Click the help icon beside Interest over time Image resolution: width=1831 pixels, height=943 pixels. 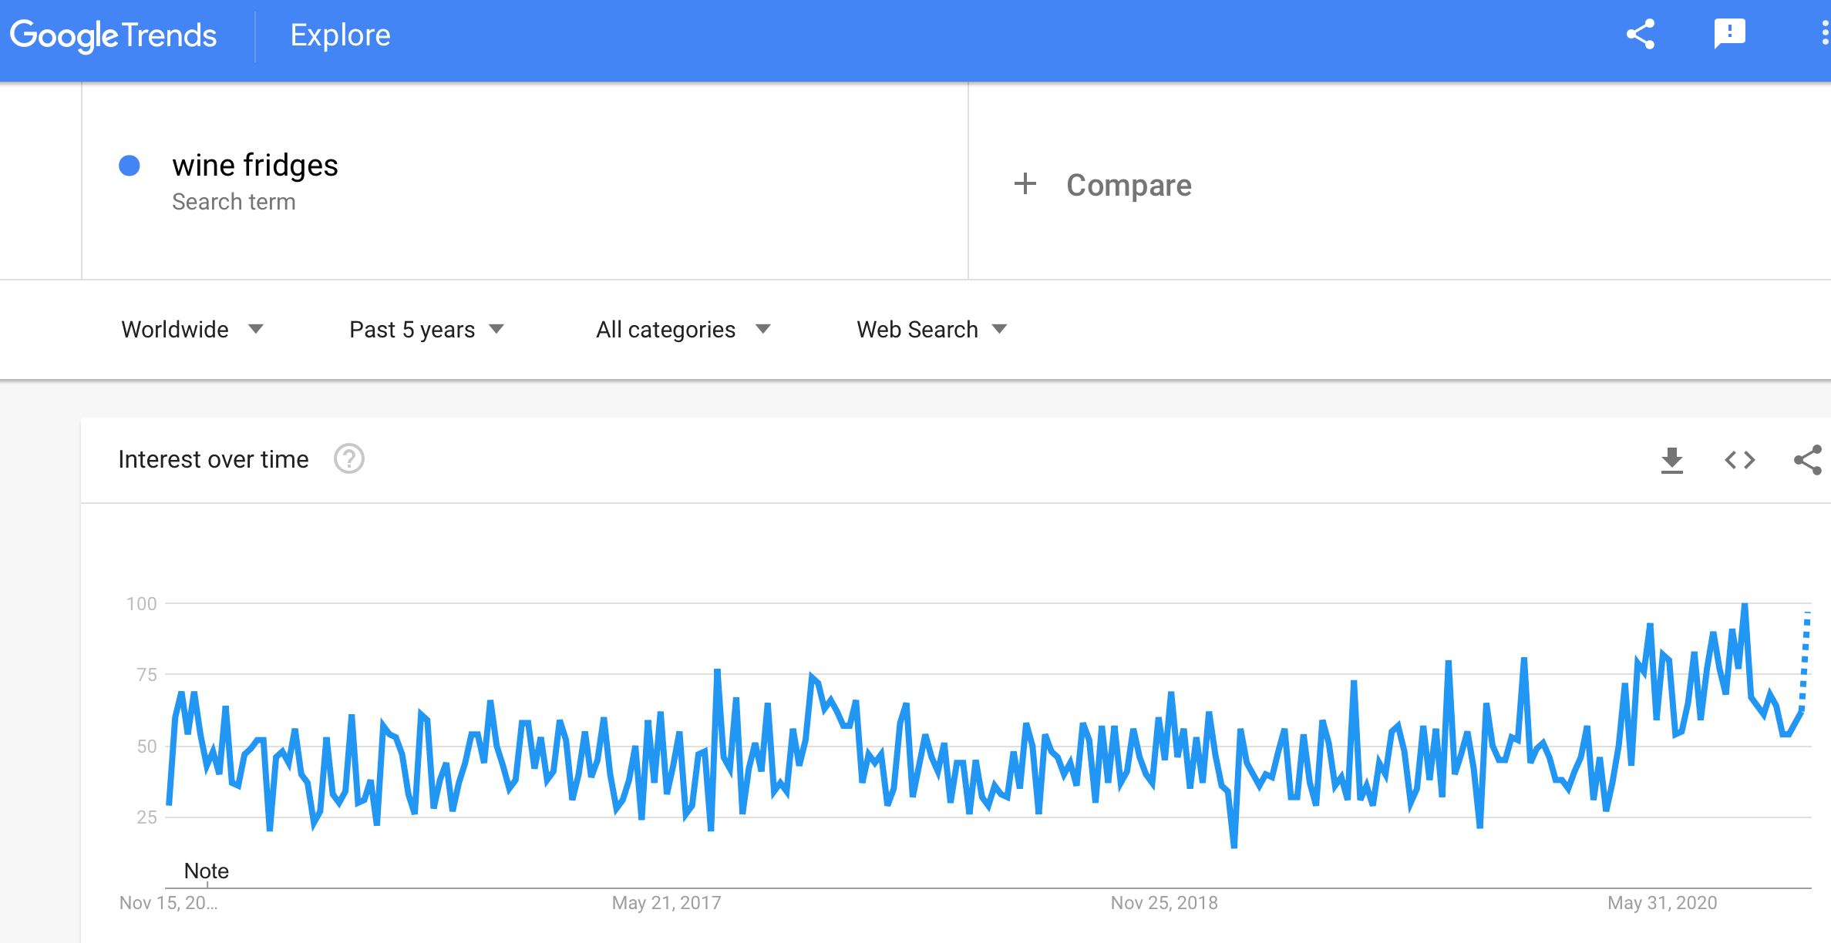[x=348, y=458]
